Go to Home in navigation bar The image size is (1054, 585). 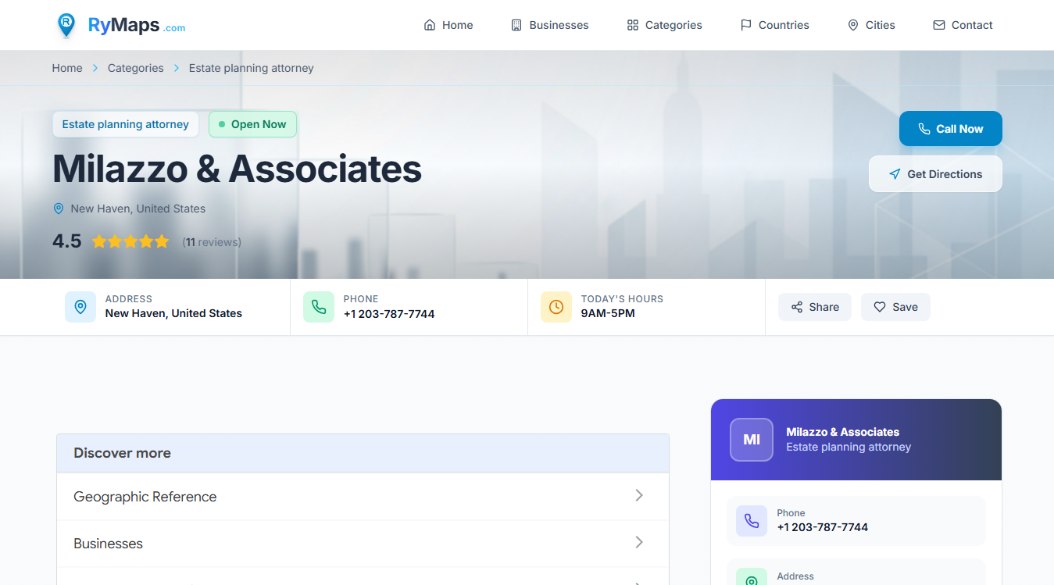click(448, 25)
